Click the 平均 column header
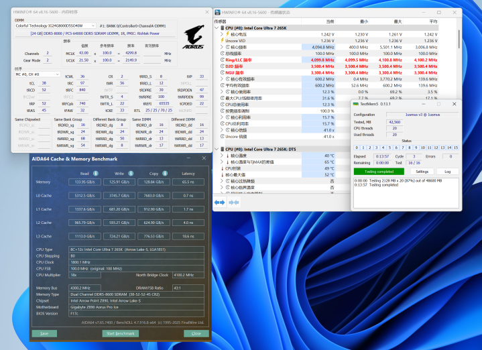Image resolution: width=482 pixels, height=350 pixels. pos(420,21)
